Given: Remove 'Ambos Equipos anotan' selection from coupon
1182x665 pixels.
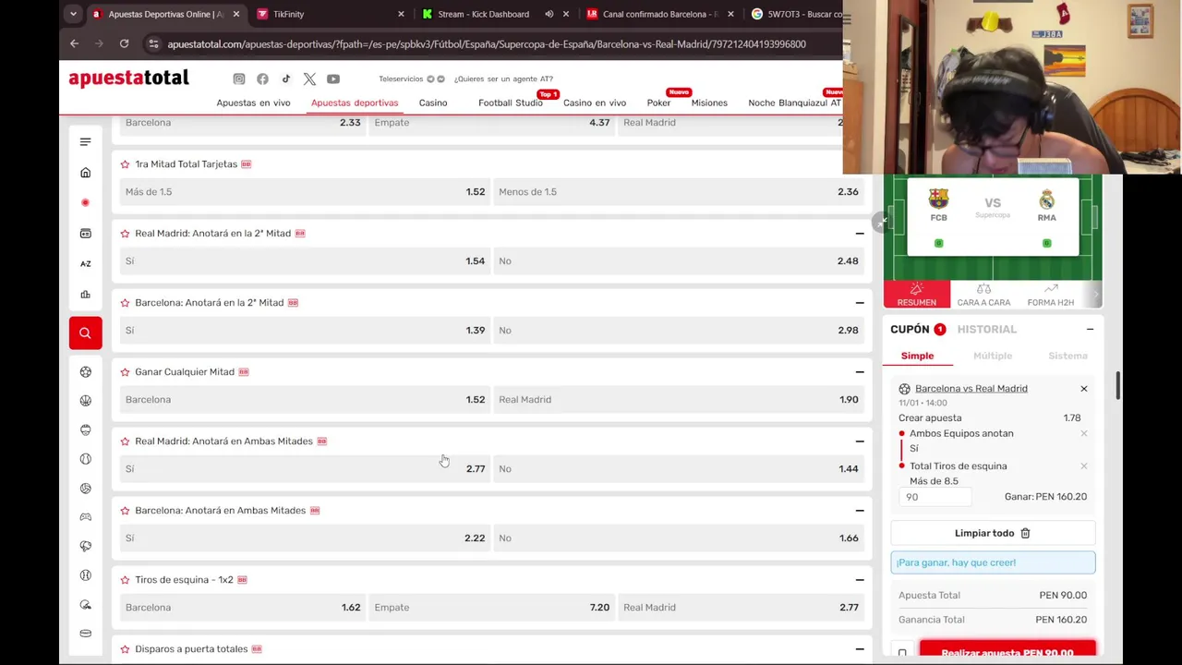Looking at the screenshot, I should tap(1084, 433).
